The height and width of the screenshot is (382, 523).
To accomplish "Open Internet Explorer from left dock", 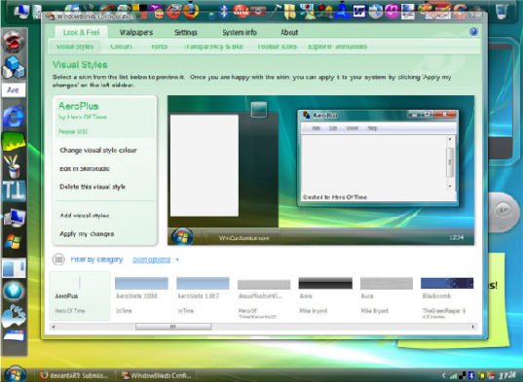I will point(14,117).
